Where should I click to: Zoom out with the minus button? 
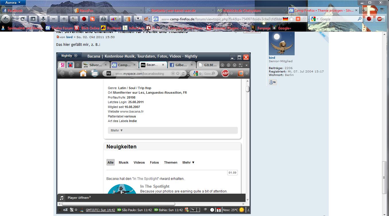[x=53, y=19]
